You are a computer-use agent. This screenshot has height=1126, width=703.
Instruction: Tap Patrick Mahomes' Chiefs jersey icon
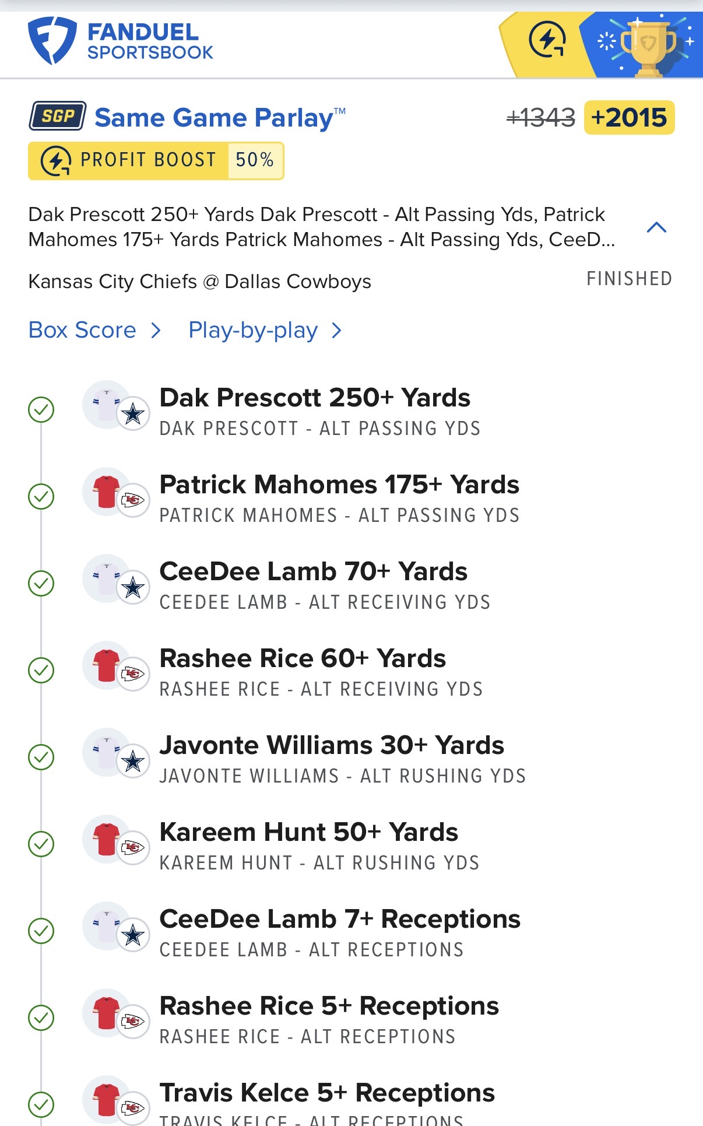pyautogui.click(x=107, y=492)
